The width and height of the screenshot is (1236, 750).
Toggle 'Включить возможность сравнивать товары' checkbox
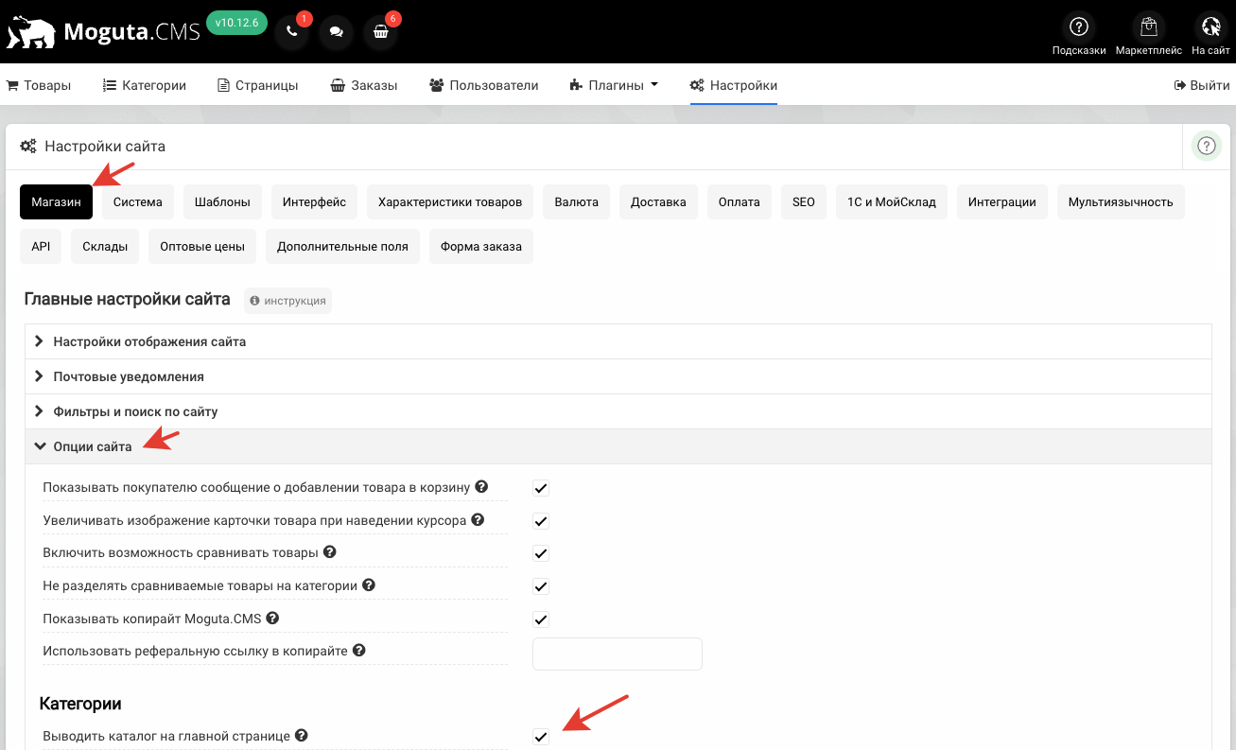(x=541, y=554)
